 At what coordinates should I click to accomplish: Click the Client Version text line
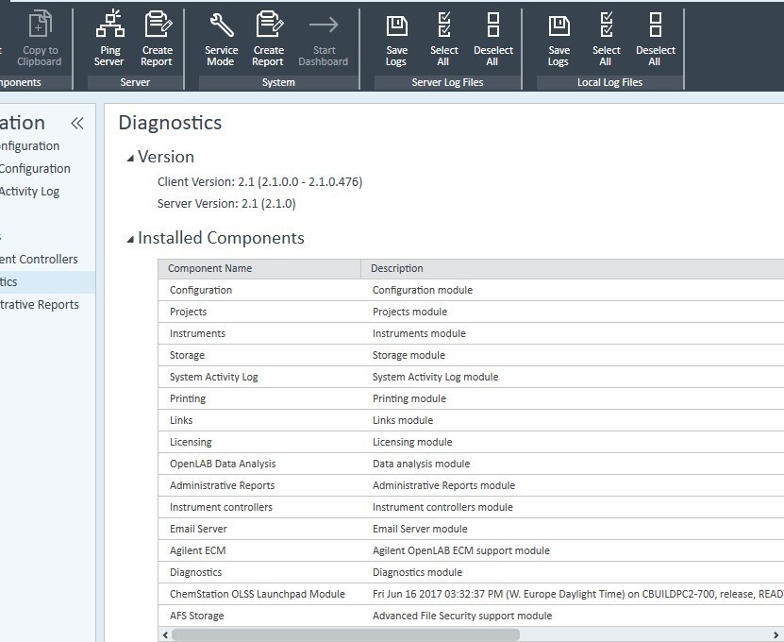(x=260, y=181)
